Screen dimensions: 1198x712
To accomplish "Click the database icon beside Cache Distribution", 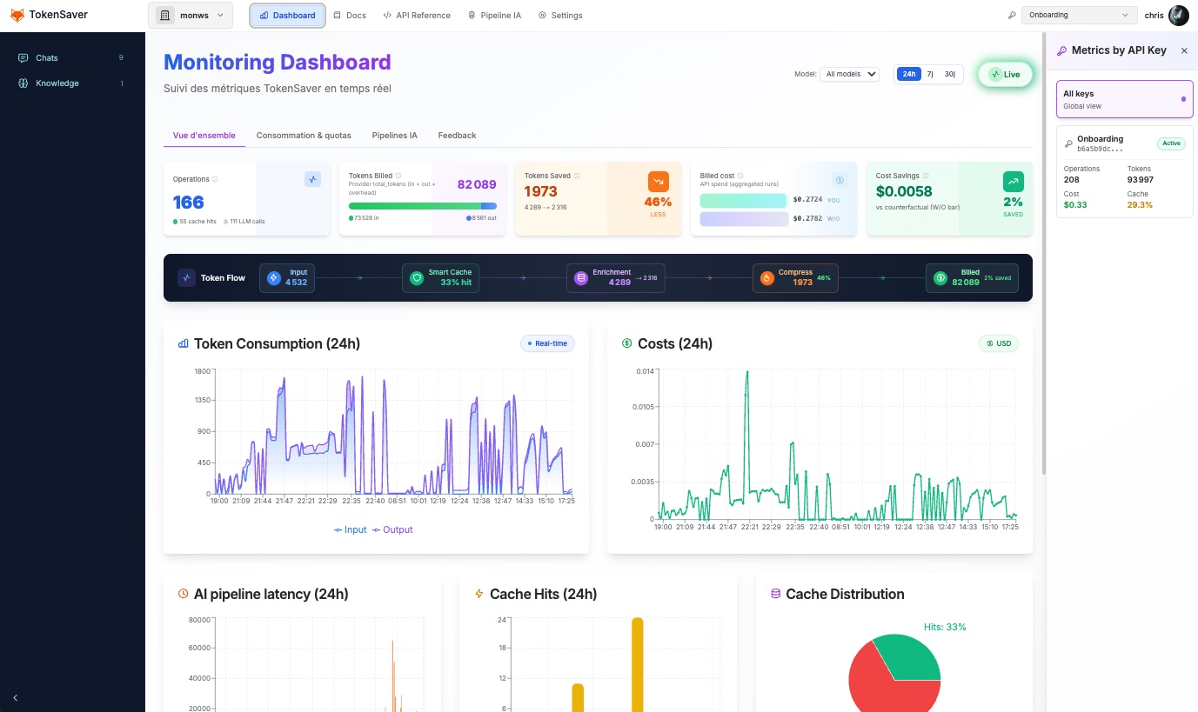I will (775, 594).
